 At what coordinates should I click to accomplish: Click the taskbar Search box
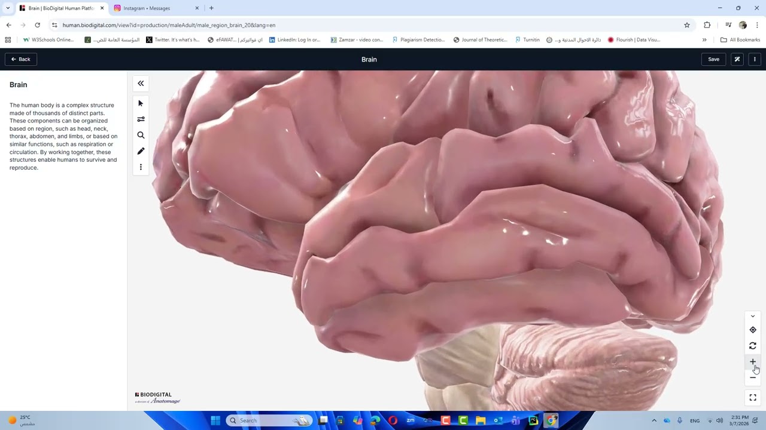tap(269, 420)
